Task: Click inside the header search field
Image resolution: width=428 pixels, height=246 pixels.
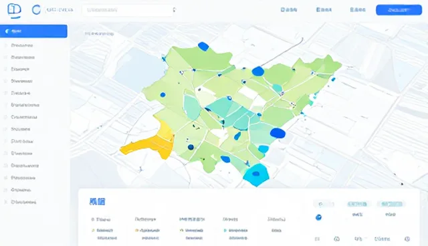Action: click(129, 10)
